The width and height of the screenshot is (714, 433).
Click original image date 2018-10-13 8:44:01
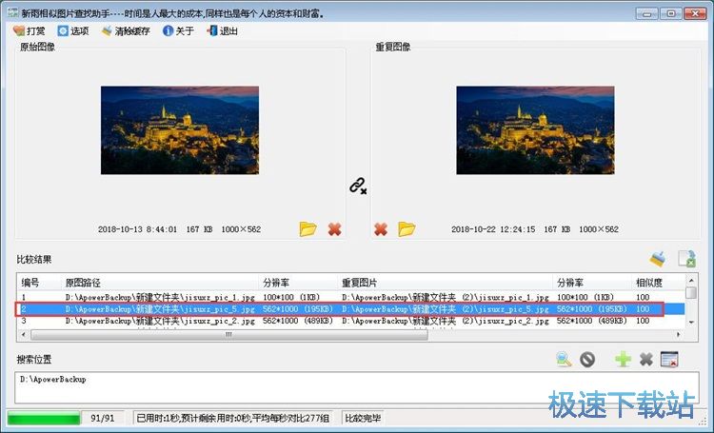pyautogui.click(x=137, y=229)
